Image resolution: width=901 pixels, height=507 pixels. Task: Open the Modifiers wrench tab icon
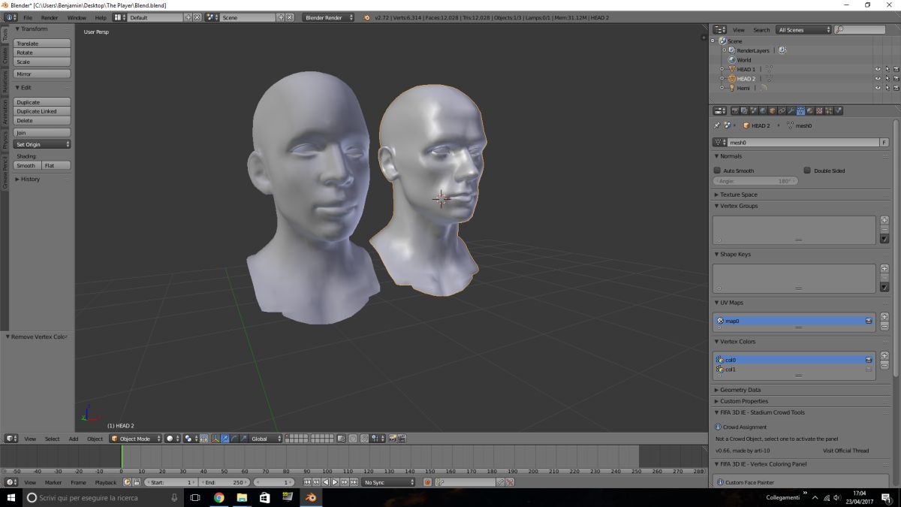coord(791,111)
